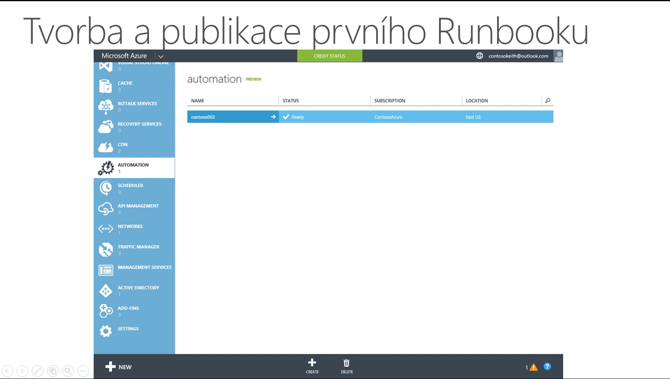This screenshot has height=379, width=670.
Task: Click the globe language icon
Action: pos(479,56)
